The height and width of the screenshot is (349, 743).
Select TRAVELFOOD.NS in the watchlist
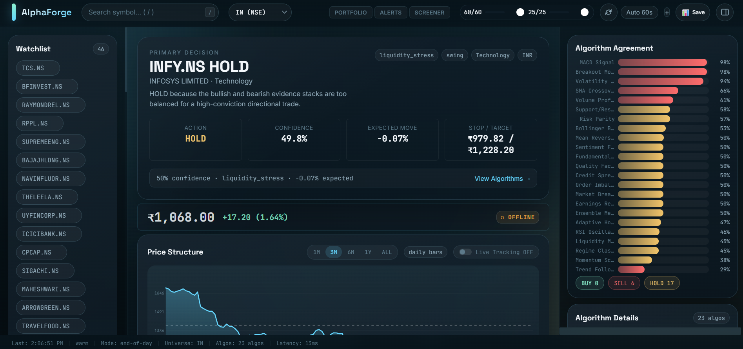coord(51,326)
